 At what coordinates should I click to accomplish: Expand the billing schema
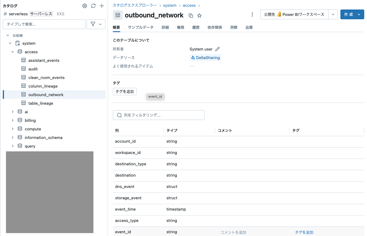[x=13, y=120]
